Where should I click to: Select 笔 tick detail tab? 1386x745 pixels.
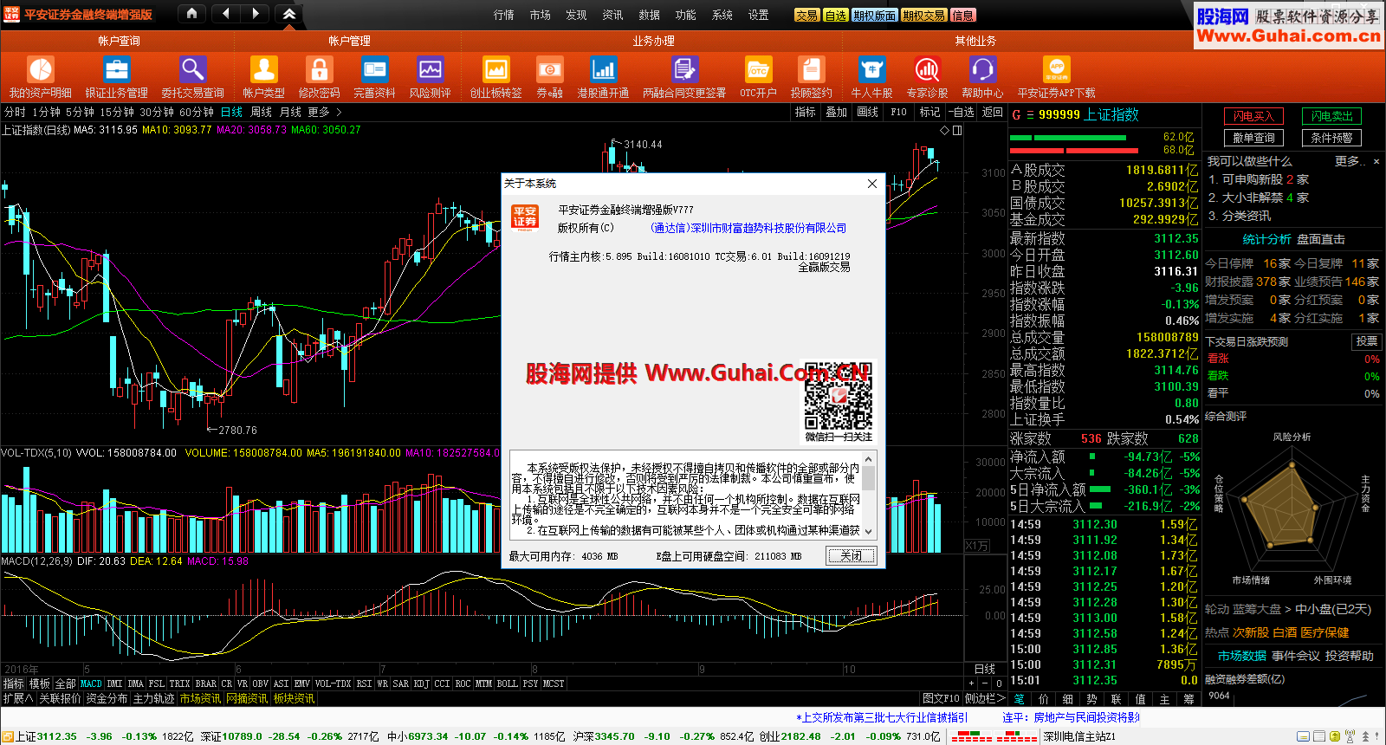pos(1020,698)
